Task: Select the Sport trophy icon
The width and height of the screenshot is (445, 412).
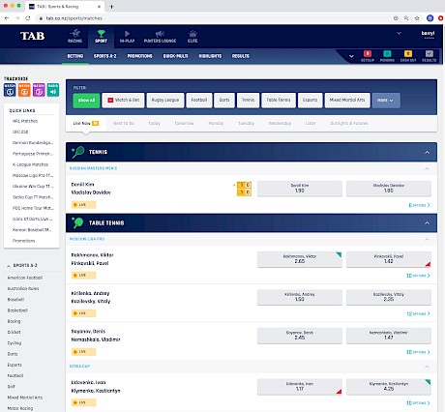Action: point(101,33)
